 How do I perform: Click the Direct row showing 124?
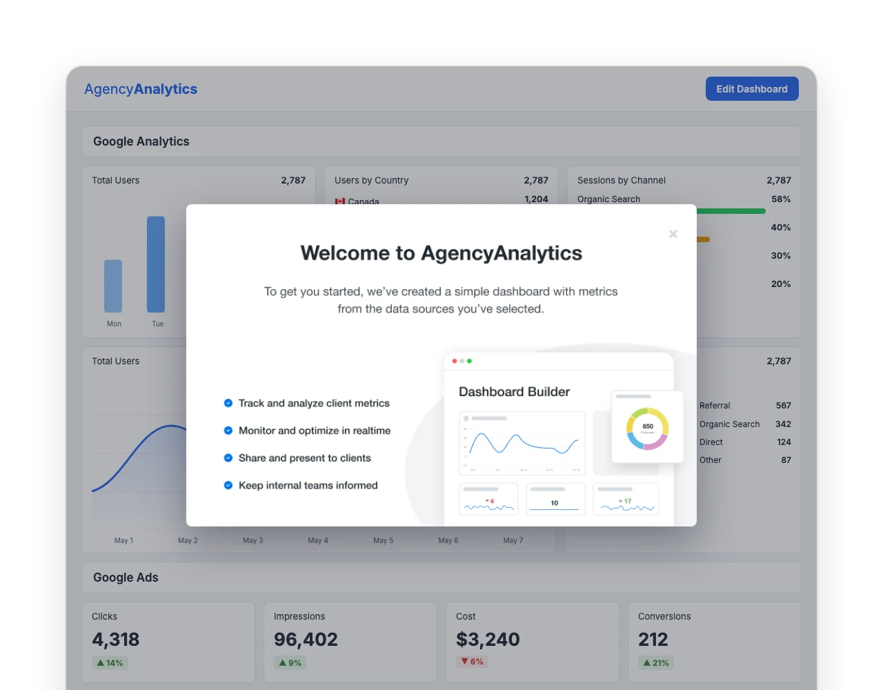tap(745, 442)
